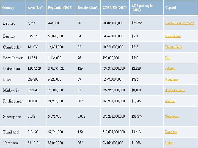Click the Bangkok link
The image size is (198, 148).
(171, 132)
